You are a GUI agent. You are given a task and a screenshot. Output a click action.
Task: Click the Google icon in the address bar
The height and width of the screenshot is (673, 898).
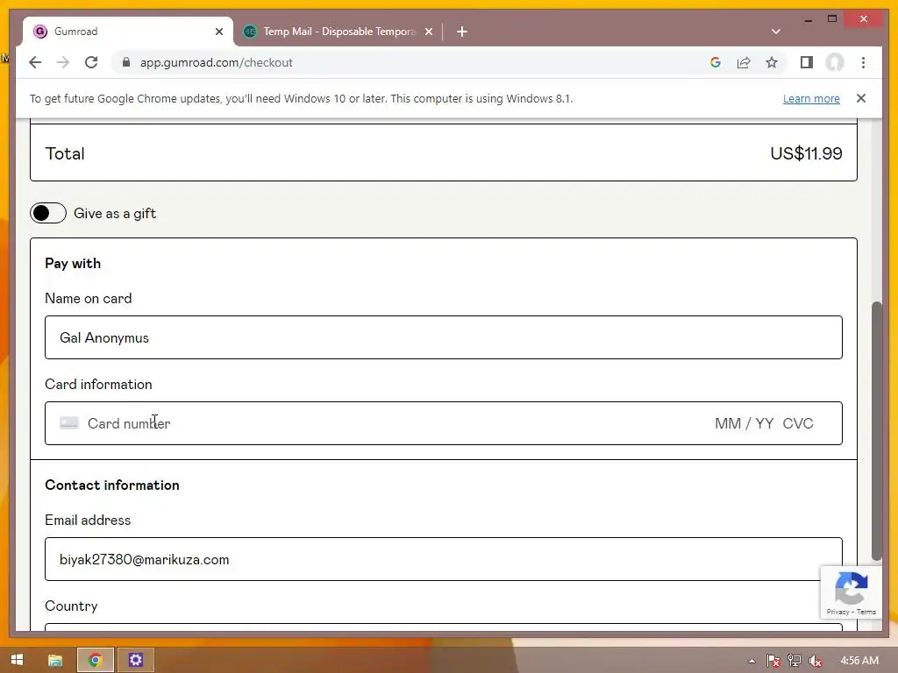point(716,62)
